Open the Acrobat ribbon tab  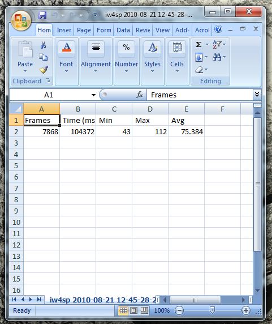(202, 30)
